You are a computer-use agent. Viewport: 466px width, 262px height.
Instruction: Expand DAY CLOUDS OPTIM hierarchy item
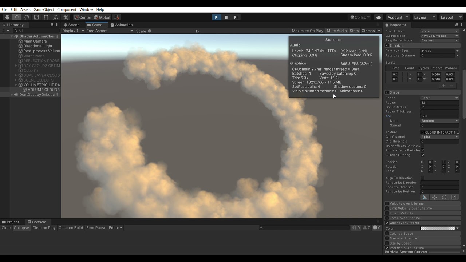[x=16, y=66]
